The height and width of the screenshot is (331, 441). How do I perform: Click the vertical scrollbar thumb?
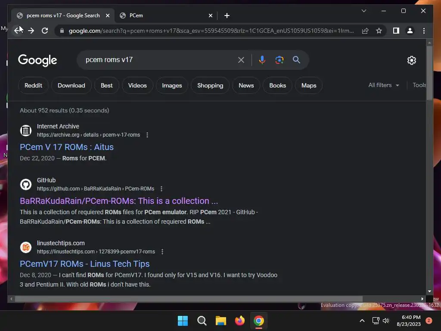[429, 72]
